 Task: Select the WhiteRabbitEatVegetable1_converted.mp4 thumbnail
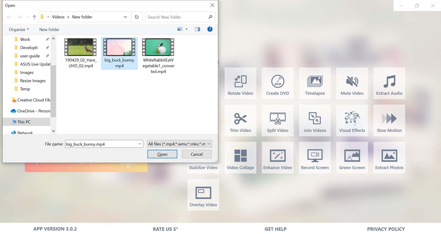158,47
